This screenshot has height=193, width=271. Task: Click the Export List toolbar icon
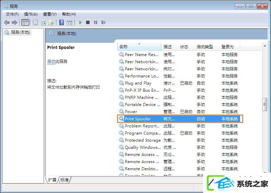(51, 22)
